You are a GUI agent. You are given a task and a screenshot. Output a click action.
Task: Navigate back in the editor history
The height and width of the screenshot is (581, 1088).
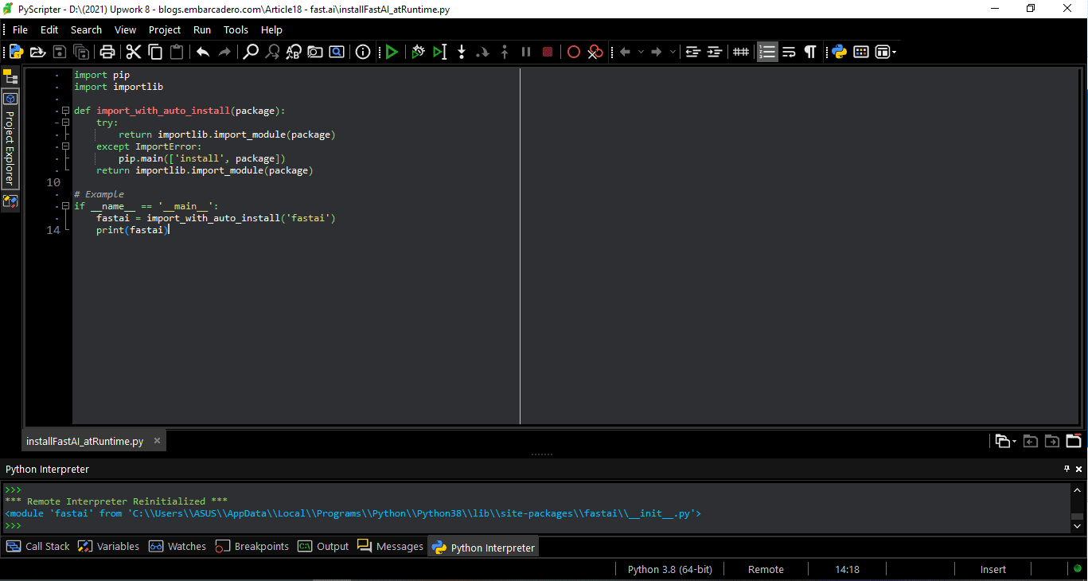(625, 52)
